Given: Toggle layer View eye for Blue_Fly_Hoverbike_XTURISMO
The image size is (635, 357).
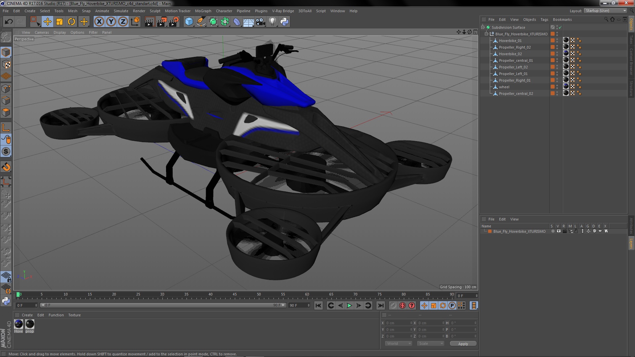Looking at the screenshot, I should [x=559, y=231].
